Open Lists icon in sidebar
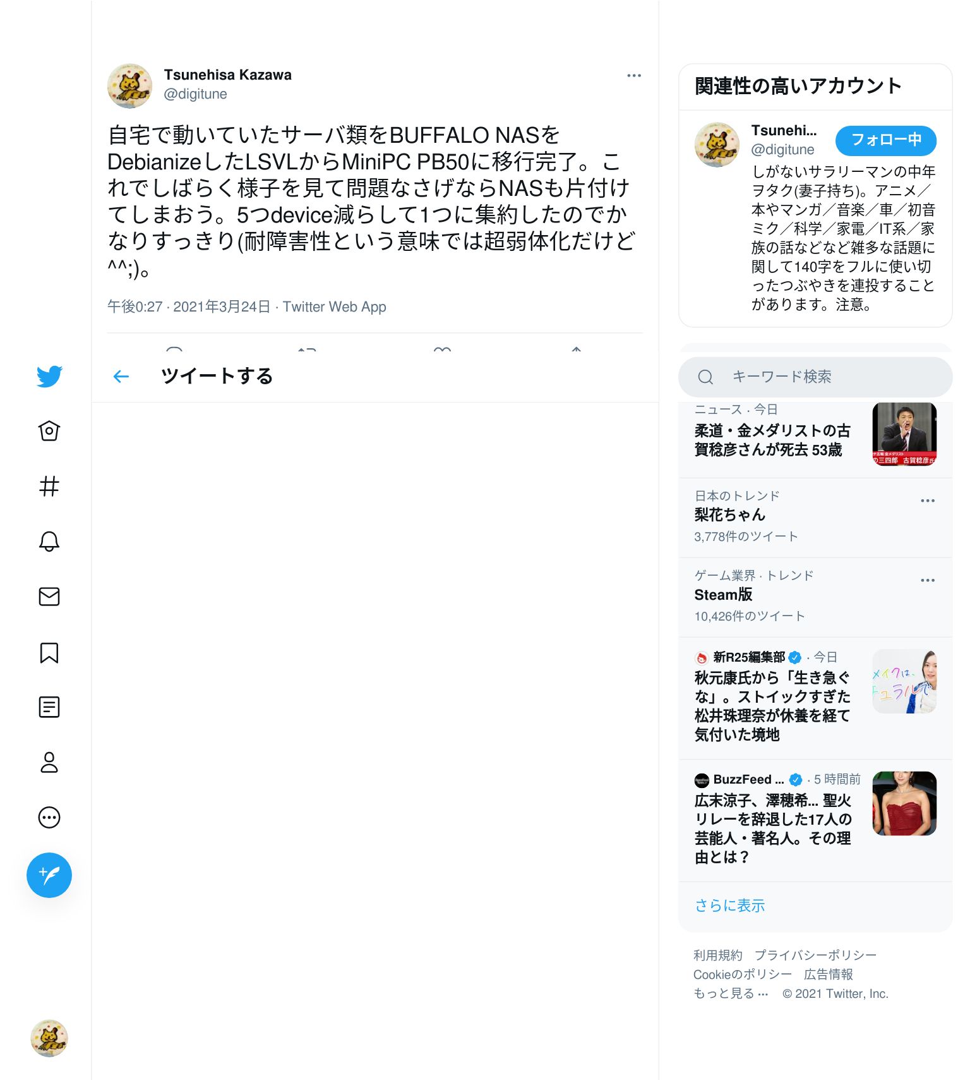The image size is (970, 1080). [x=49, y=707]
